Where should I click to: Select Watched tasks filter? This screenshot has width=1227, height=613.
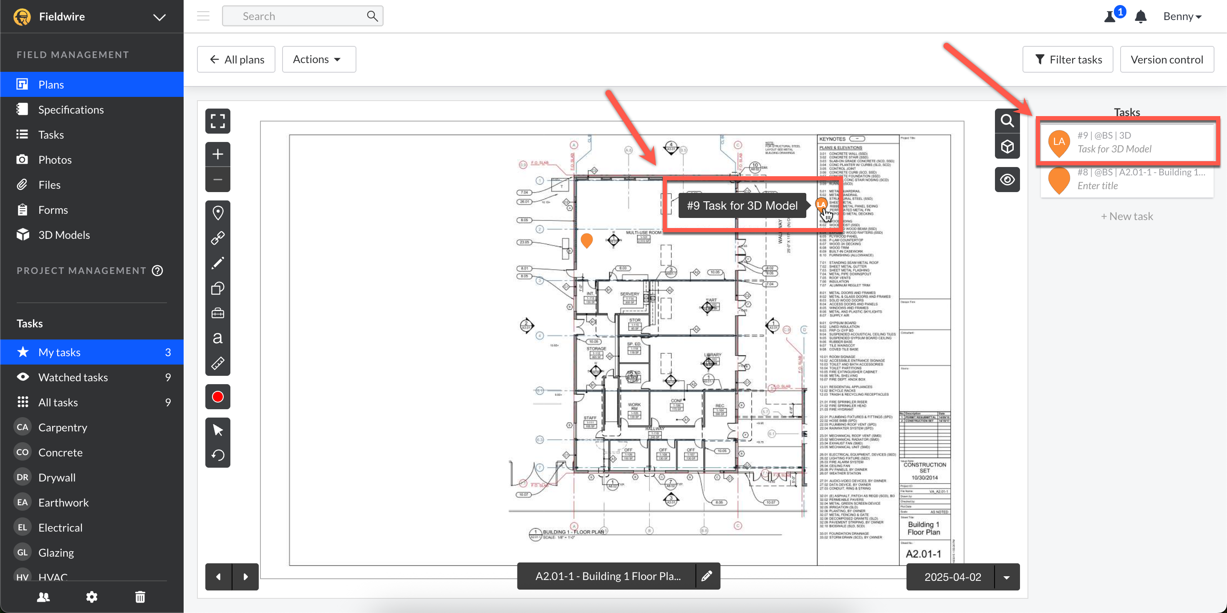(x=73, y=377)
